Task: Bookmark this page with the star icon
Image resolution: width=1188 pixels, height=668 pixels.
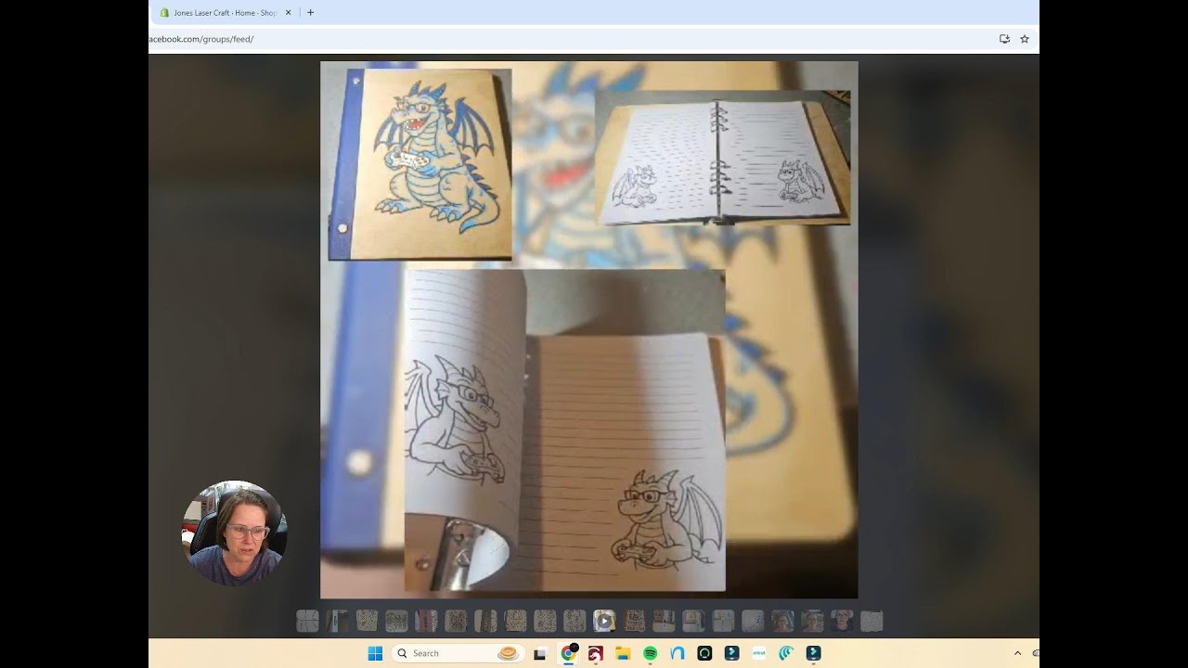Action: coord(1025,39)
